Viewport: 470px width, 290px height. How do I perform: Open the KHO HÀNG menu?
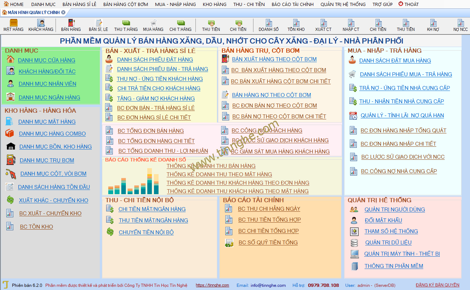pos(214,4)
